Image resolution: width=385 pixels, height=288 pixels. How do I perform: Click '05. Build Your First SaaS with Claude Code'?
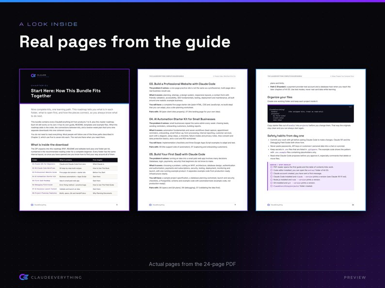click(177, 154)
